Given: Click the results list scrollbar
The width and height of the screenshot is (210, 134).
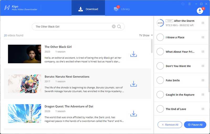Looking at the screenshot, I should (x=152, y=46).
